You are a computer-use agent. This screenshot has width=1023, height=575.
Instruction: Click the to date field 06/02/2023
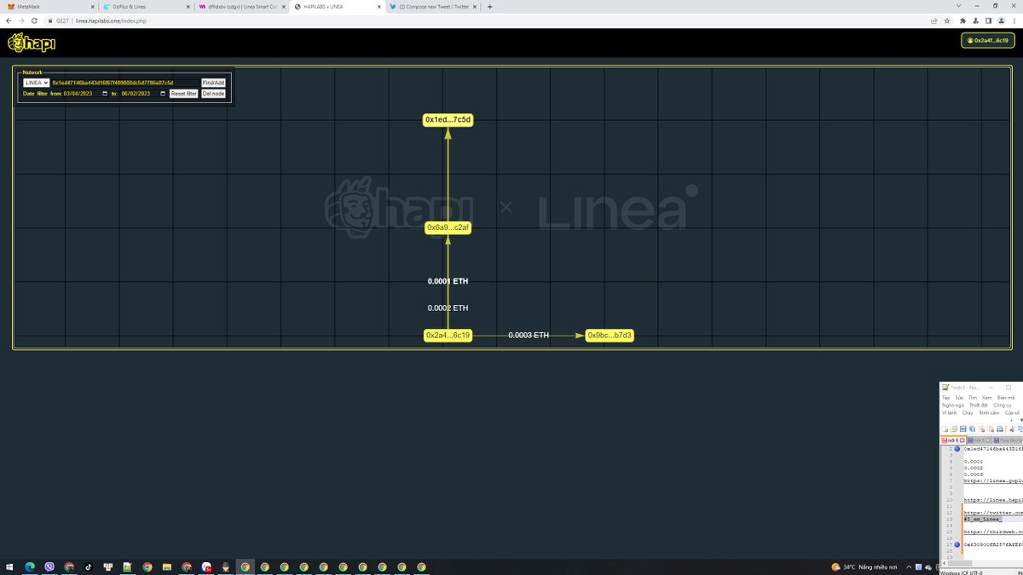click(x=144, y=94)
